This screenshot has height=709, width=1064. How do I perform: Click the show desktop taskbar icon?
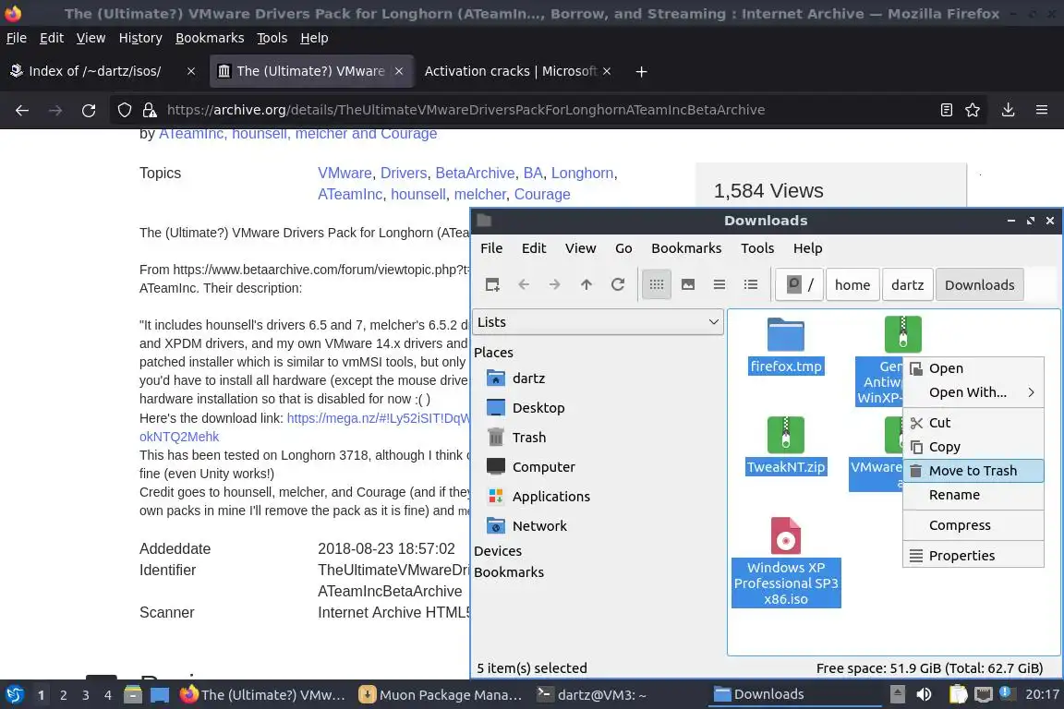tap(160, 695)
